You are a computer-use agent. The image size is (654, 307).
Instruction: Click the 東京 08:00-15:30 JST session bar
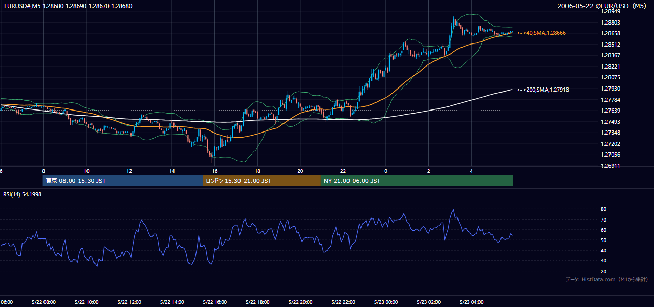click(123, 181)
